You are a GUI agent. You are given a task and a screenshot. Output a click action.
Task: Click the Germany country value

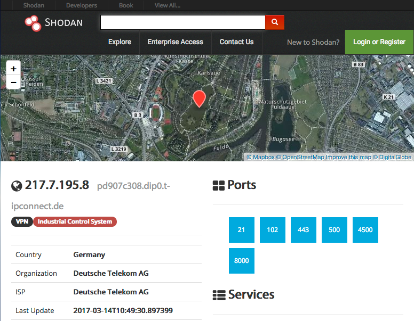click(x=89, y=254)
